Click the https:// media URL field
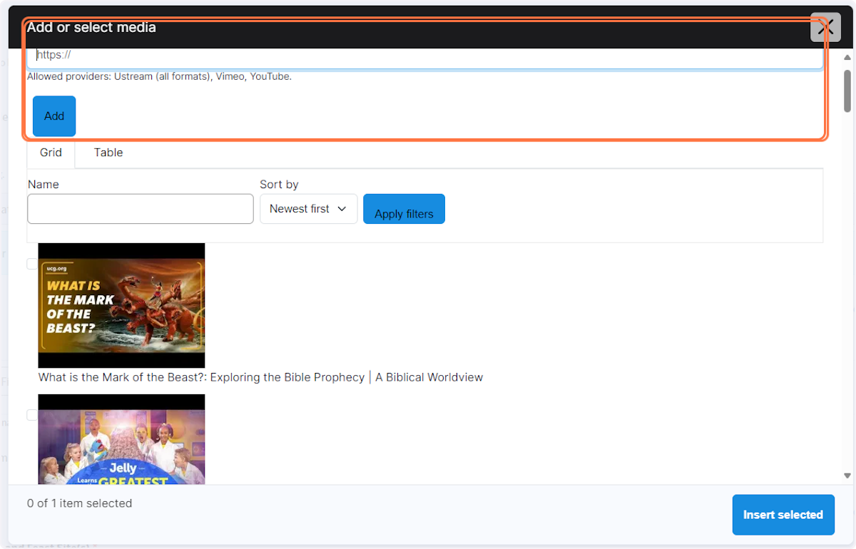Image resolution: width=856 pixels, height=549 pixels. [425, 55]
